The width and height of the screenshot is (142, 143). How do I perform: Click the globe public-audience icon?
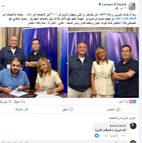click(x=117, y=8)
